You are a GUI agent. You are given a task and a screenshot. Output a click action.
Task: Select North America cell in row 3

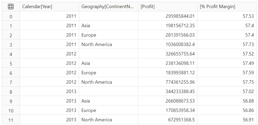[x=97, y=44]
